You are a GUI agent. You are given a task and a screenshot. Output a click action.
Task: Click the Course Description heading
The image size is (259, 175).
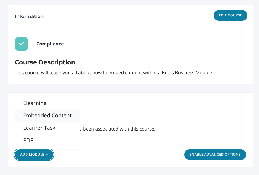(x=45, y=62)
